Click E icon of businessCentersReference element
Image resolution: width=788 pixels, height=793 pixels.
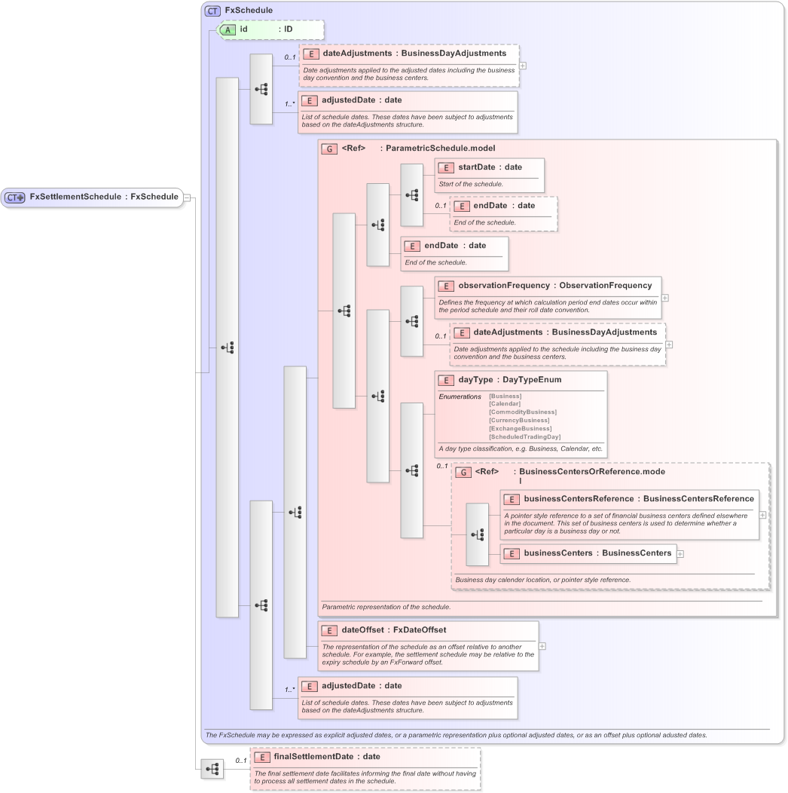[512, 499]
